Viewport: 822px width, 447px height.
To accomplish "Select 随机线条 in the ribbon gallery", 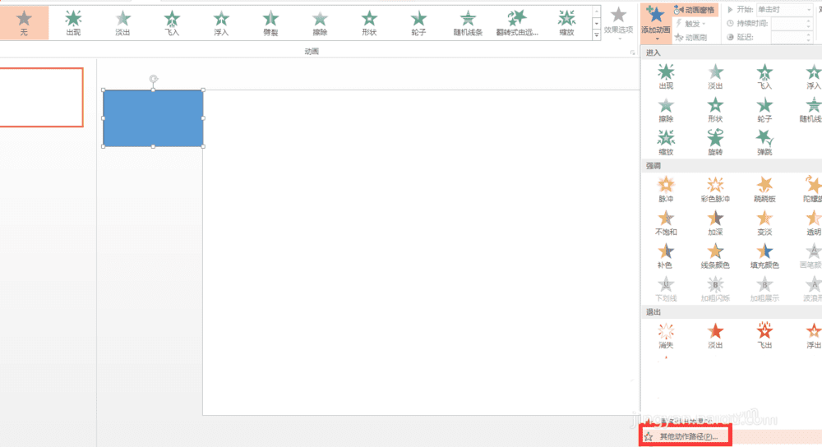I will pyautogui.click(x=468, y=22).
